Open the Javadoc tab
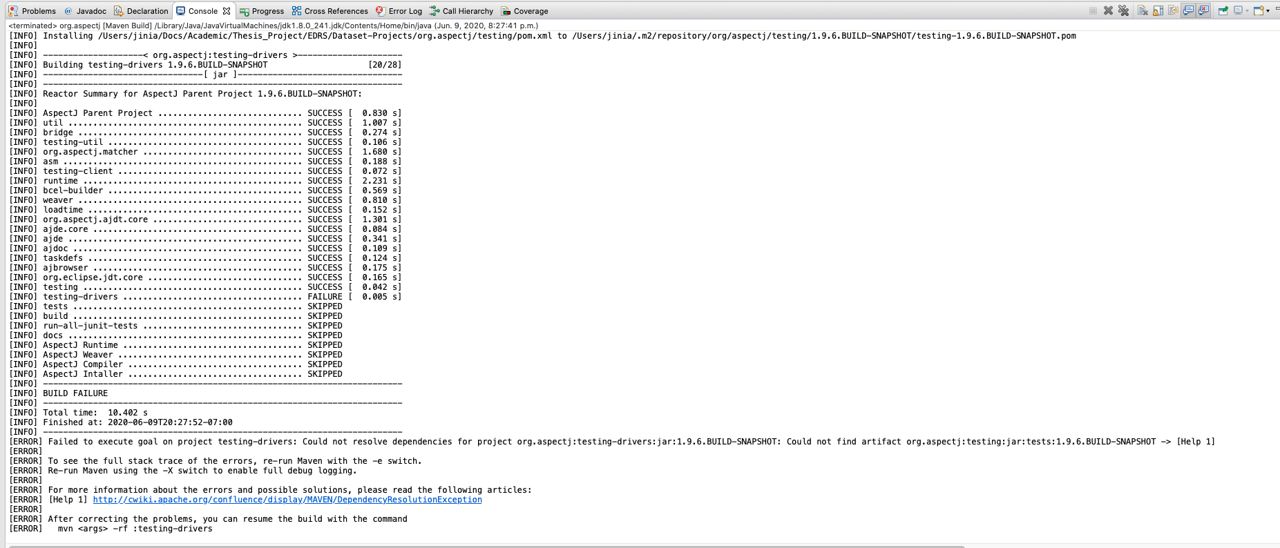 (85, 11)
